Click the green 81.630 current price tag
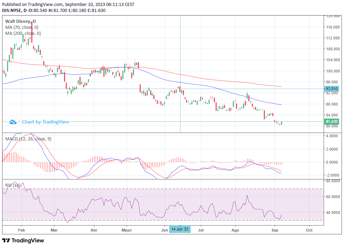 [x=331, y=121]
